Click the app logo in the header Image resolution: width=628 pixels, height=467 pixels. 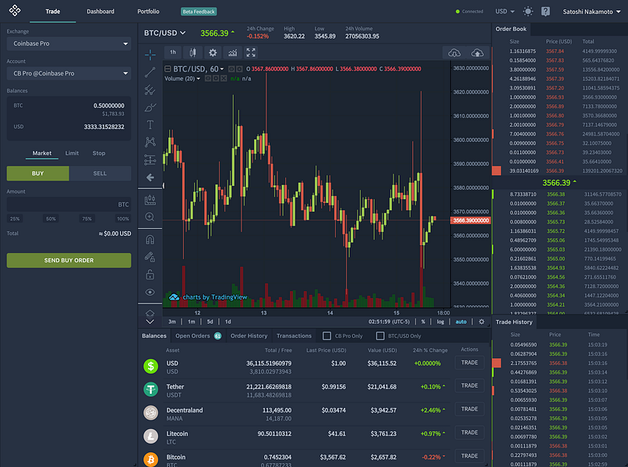(x=15, y=10)
